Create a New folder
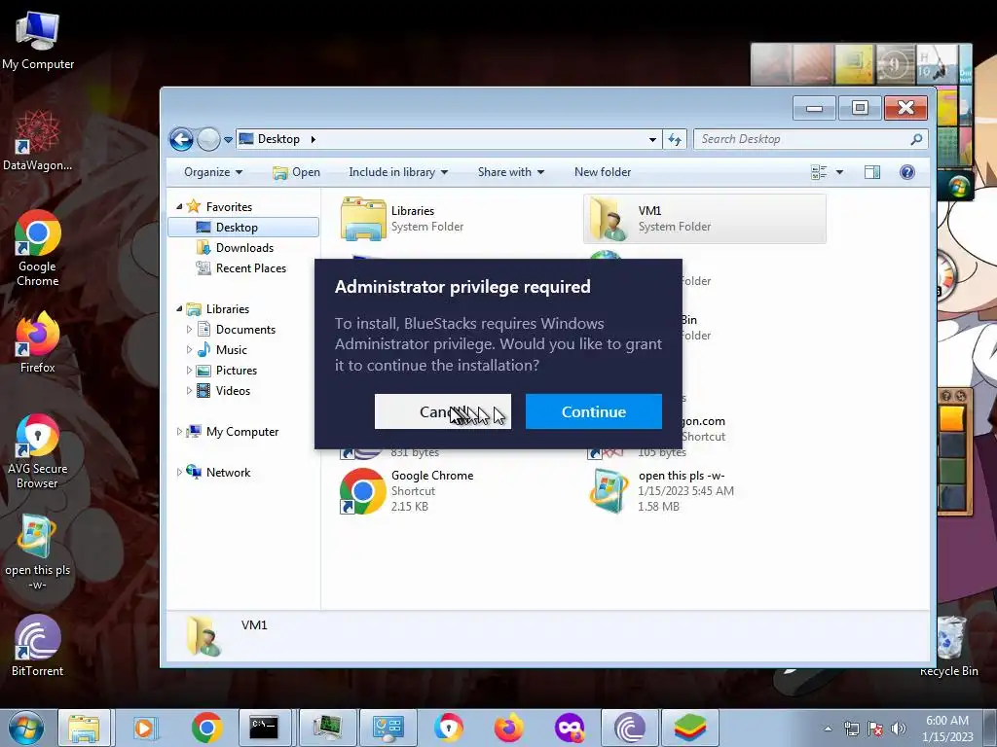This screenshot has width=997, height=747. coord(602,172)
